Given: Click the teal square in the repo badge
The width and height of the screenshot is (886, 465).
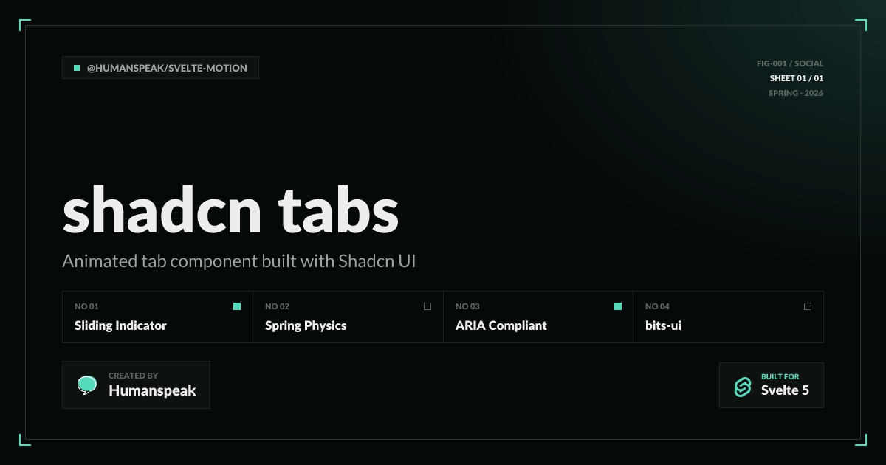Looking at the screenshot, I should coord(77,68).
